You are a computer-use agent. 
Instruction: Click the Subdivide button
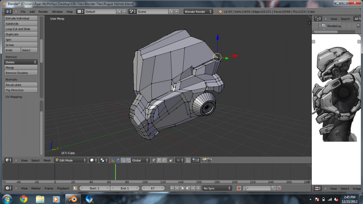pos(21,24)
